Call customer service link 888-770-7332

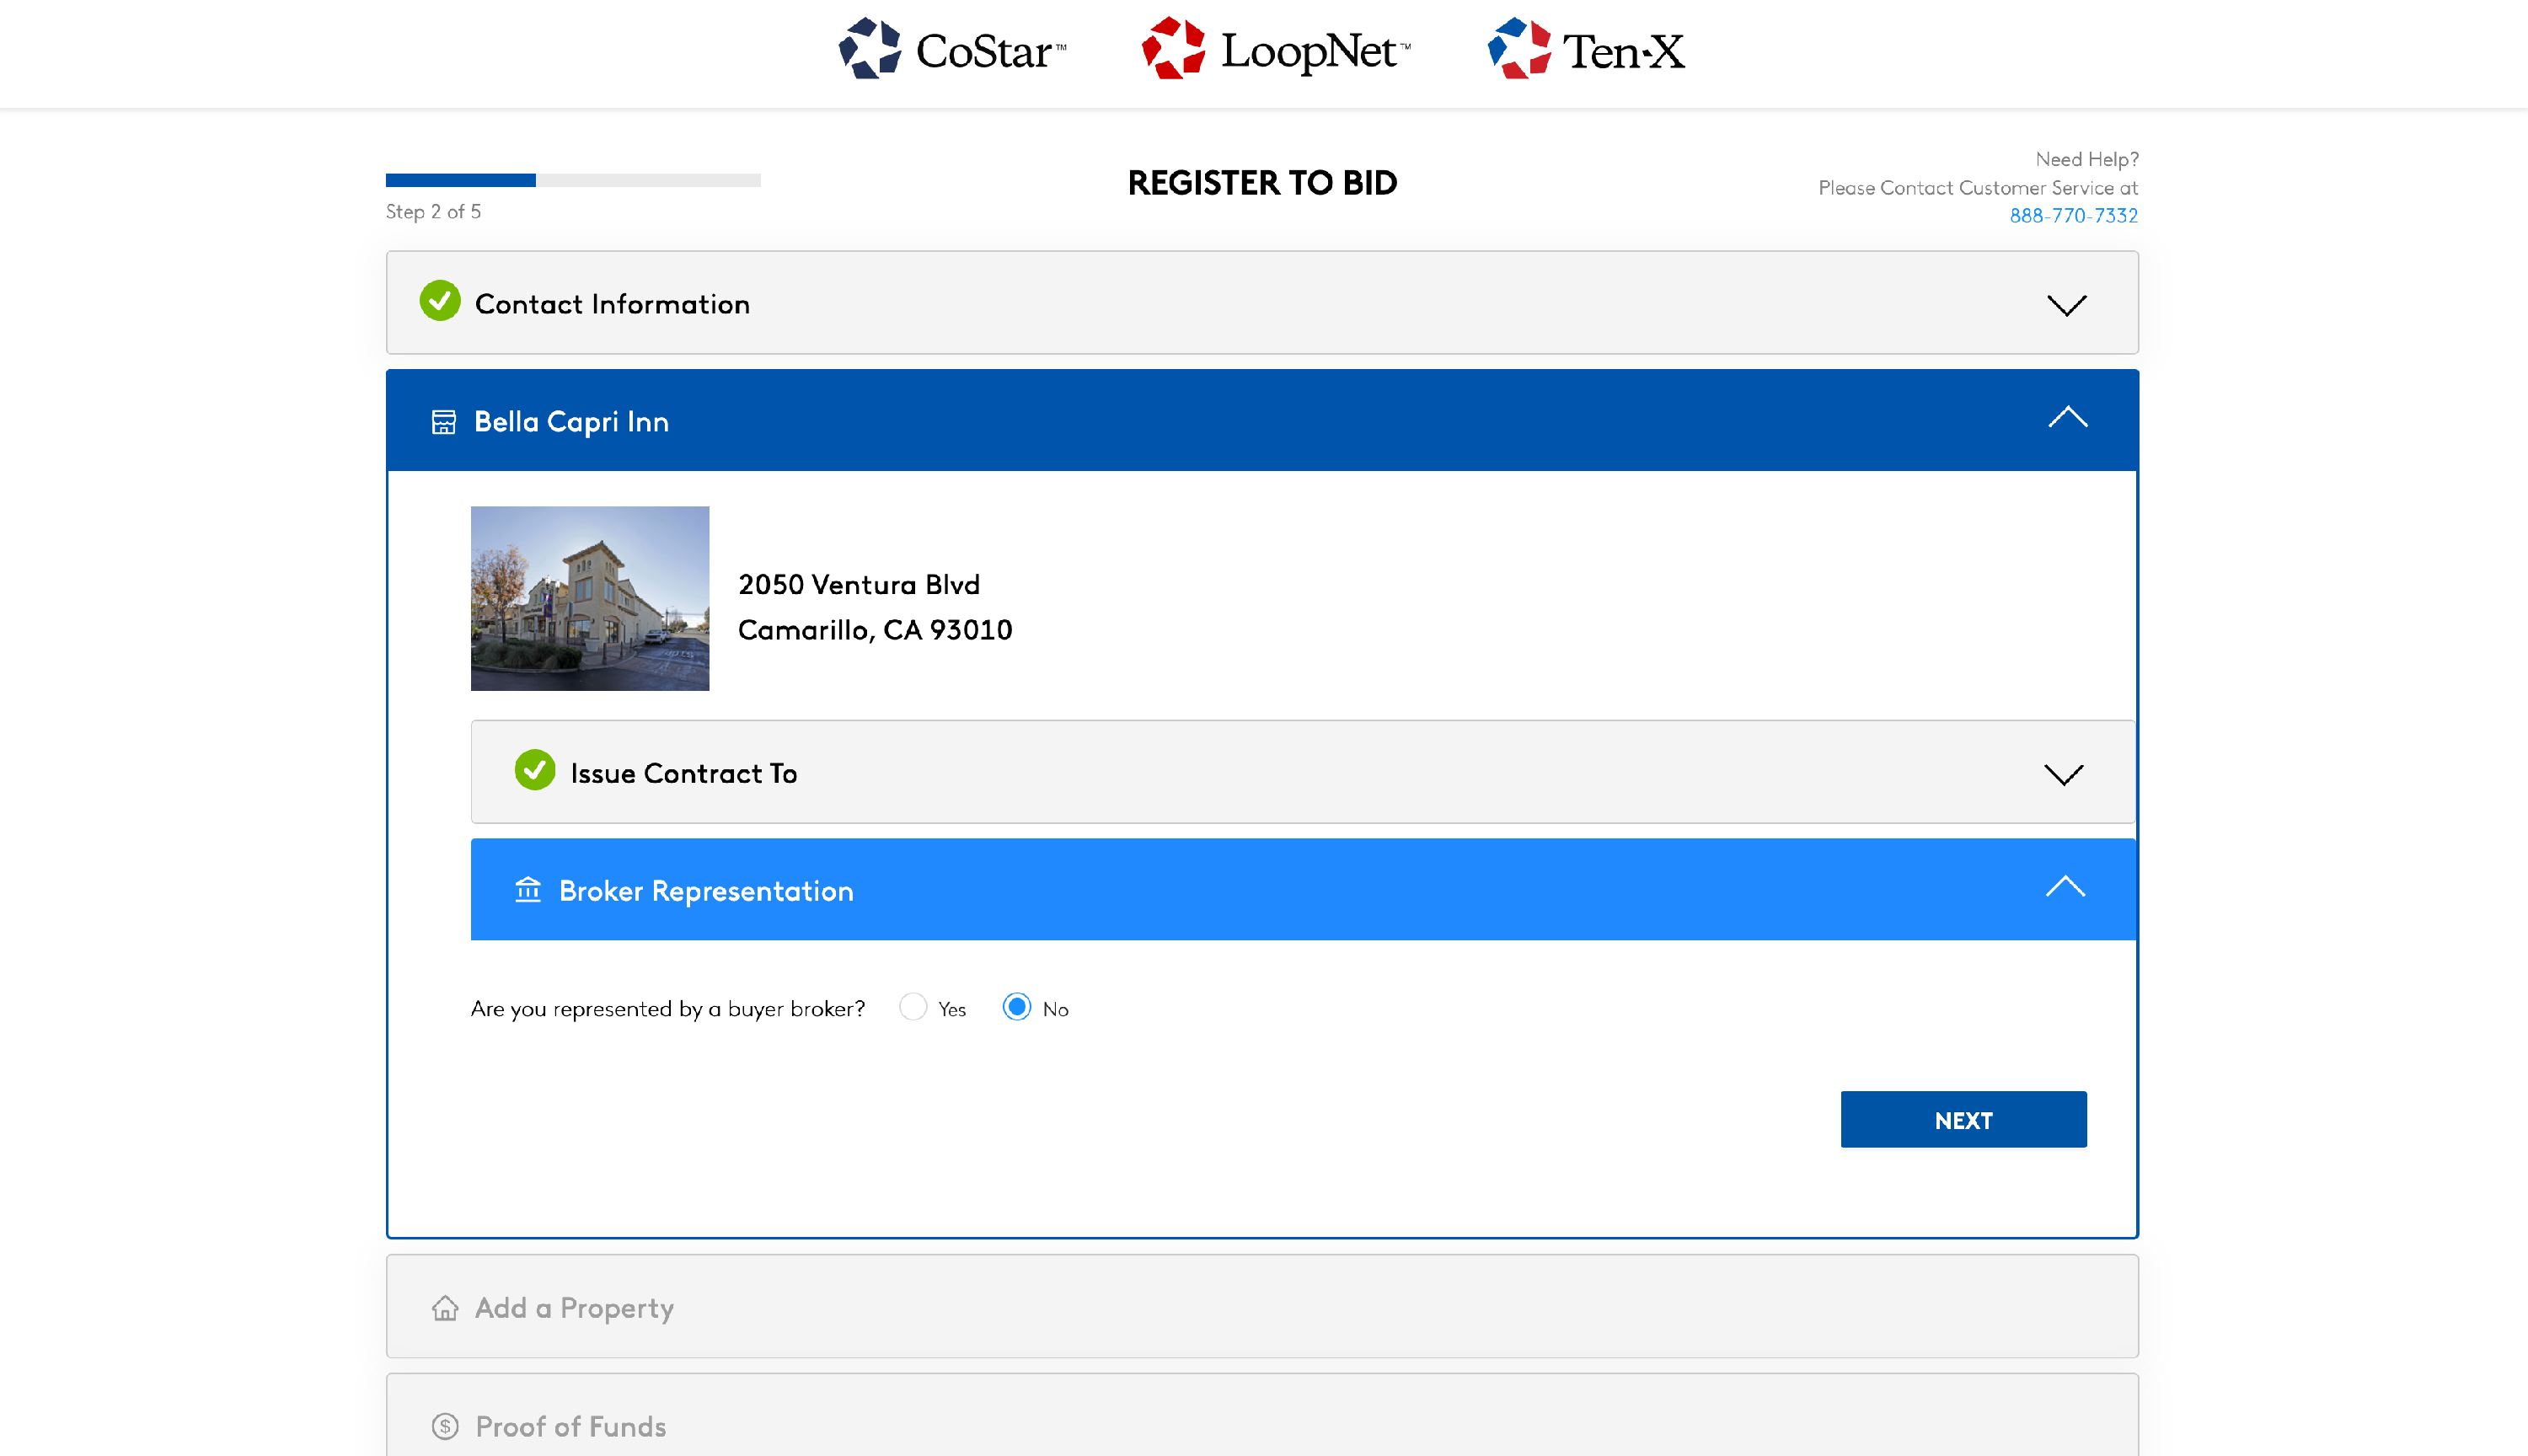[x=2073, y=216]
